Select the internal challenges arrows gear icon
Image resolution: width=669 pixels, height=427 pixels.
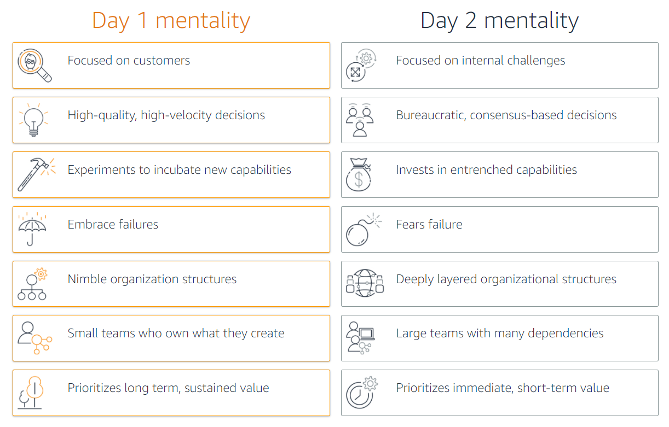[361, 65]
